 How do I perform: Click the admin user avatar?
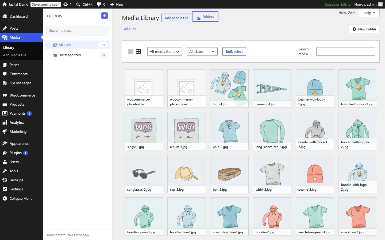380,4
